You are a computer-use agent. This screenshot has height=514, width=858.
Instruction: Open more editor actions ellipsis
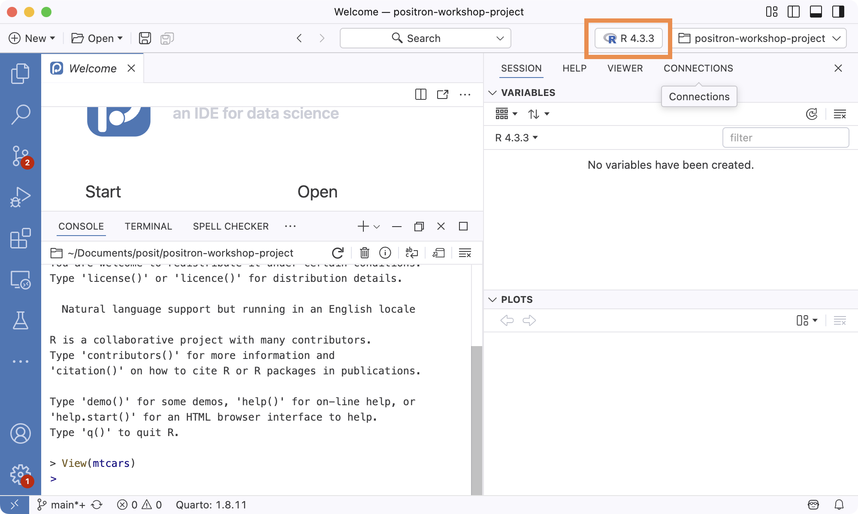click(x=465, y=94)
